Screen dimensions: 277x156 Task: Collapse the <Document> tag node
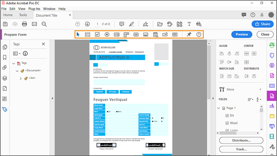tap(17, 71)
